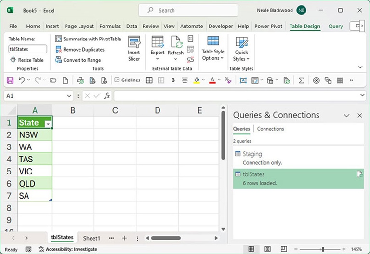The height and width of the screenshot is (254, 370).
Task: Click the All Borders icon beside Gridlines
Action: 149,80
